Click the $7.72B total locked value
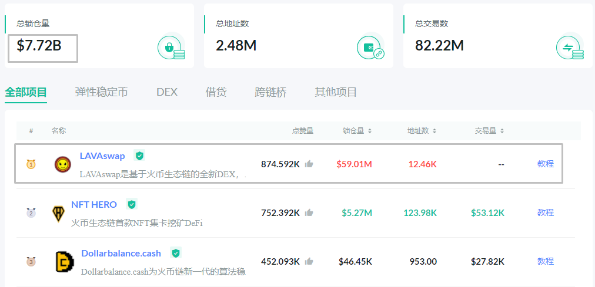The width and height of the screenshot is (595, 287). [x=39, y=45]
